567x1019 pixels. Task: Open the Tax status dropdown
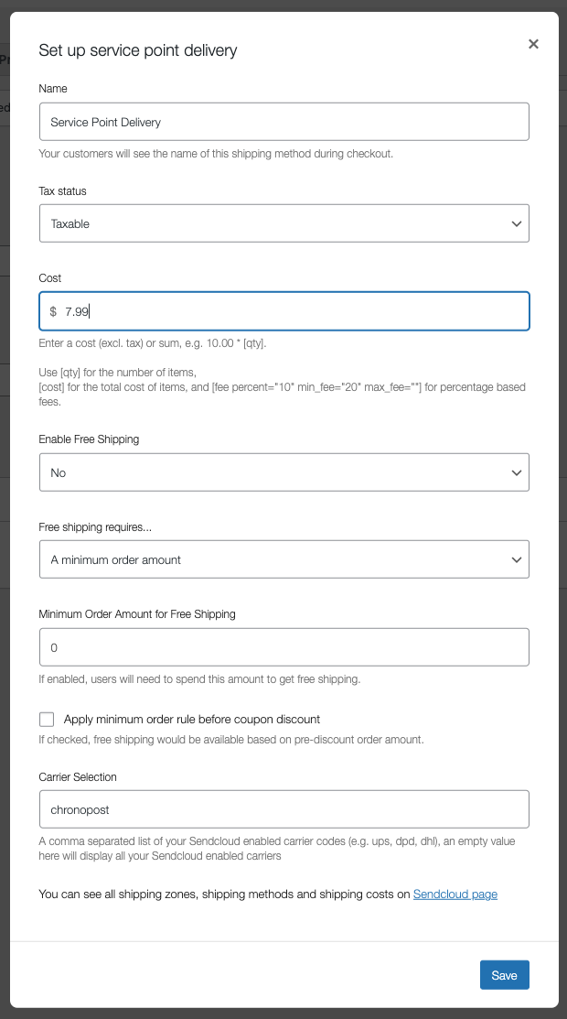pyautogui.click(x=283, y=223)
